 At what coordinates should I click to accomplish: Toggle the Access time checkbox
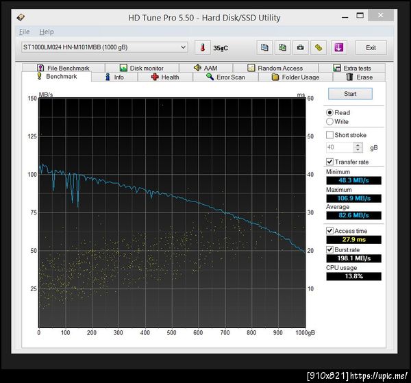(x=329, y=231)
